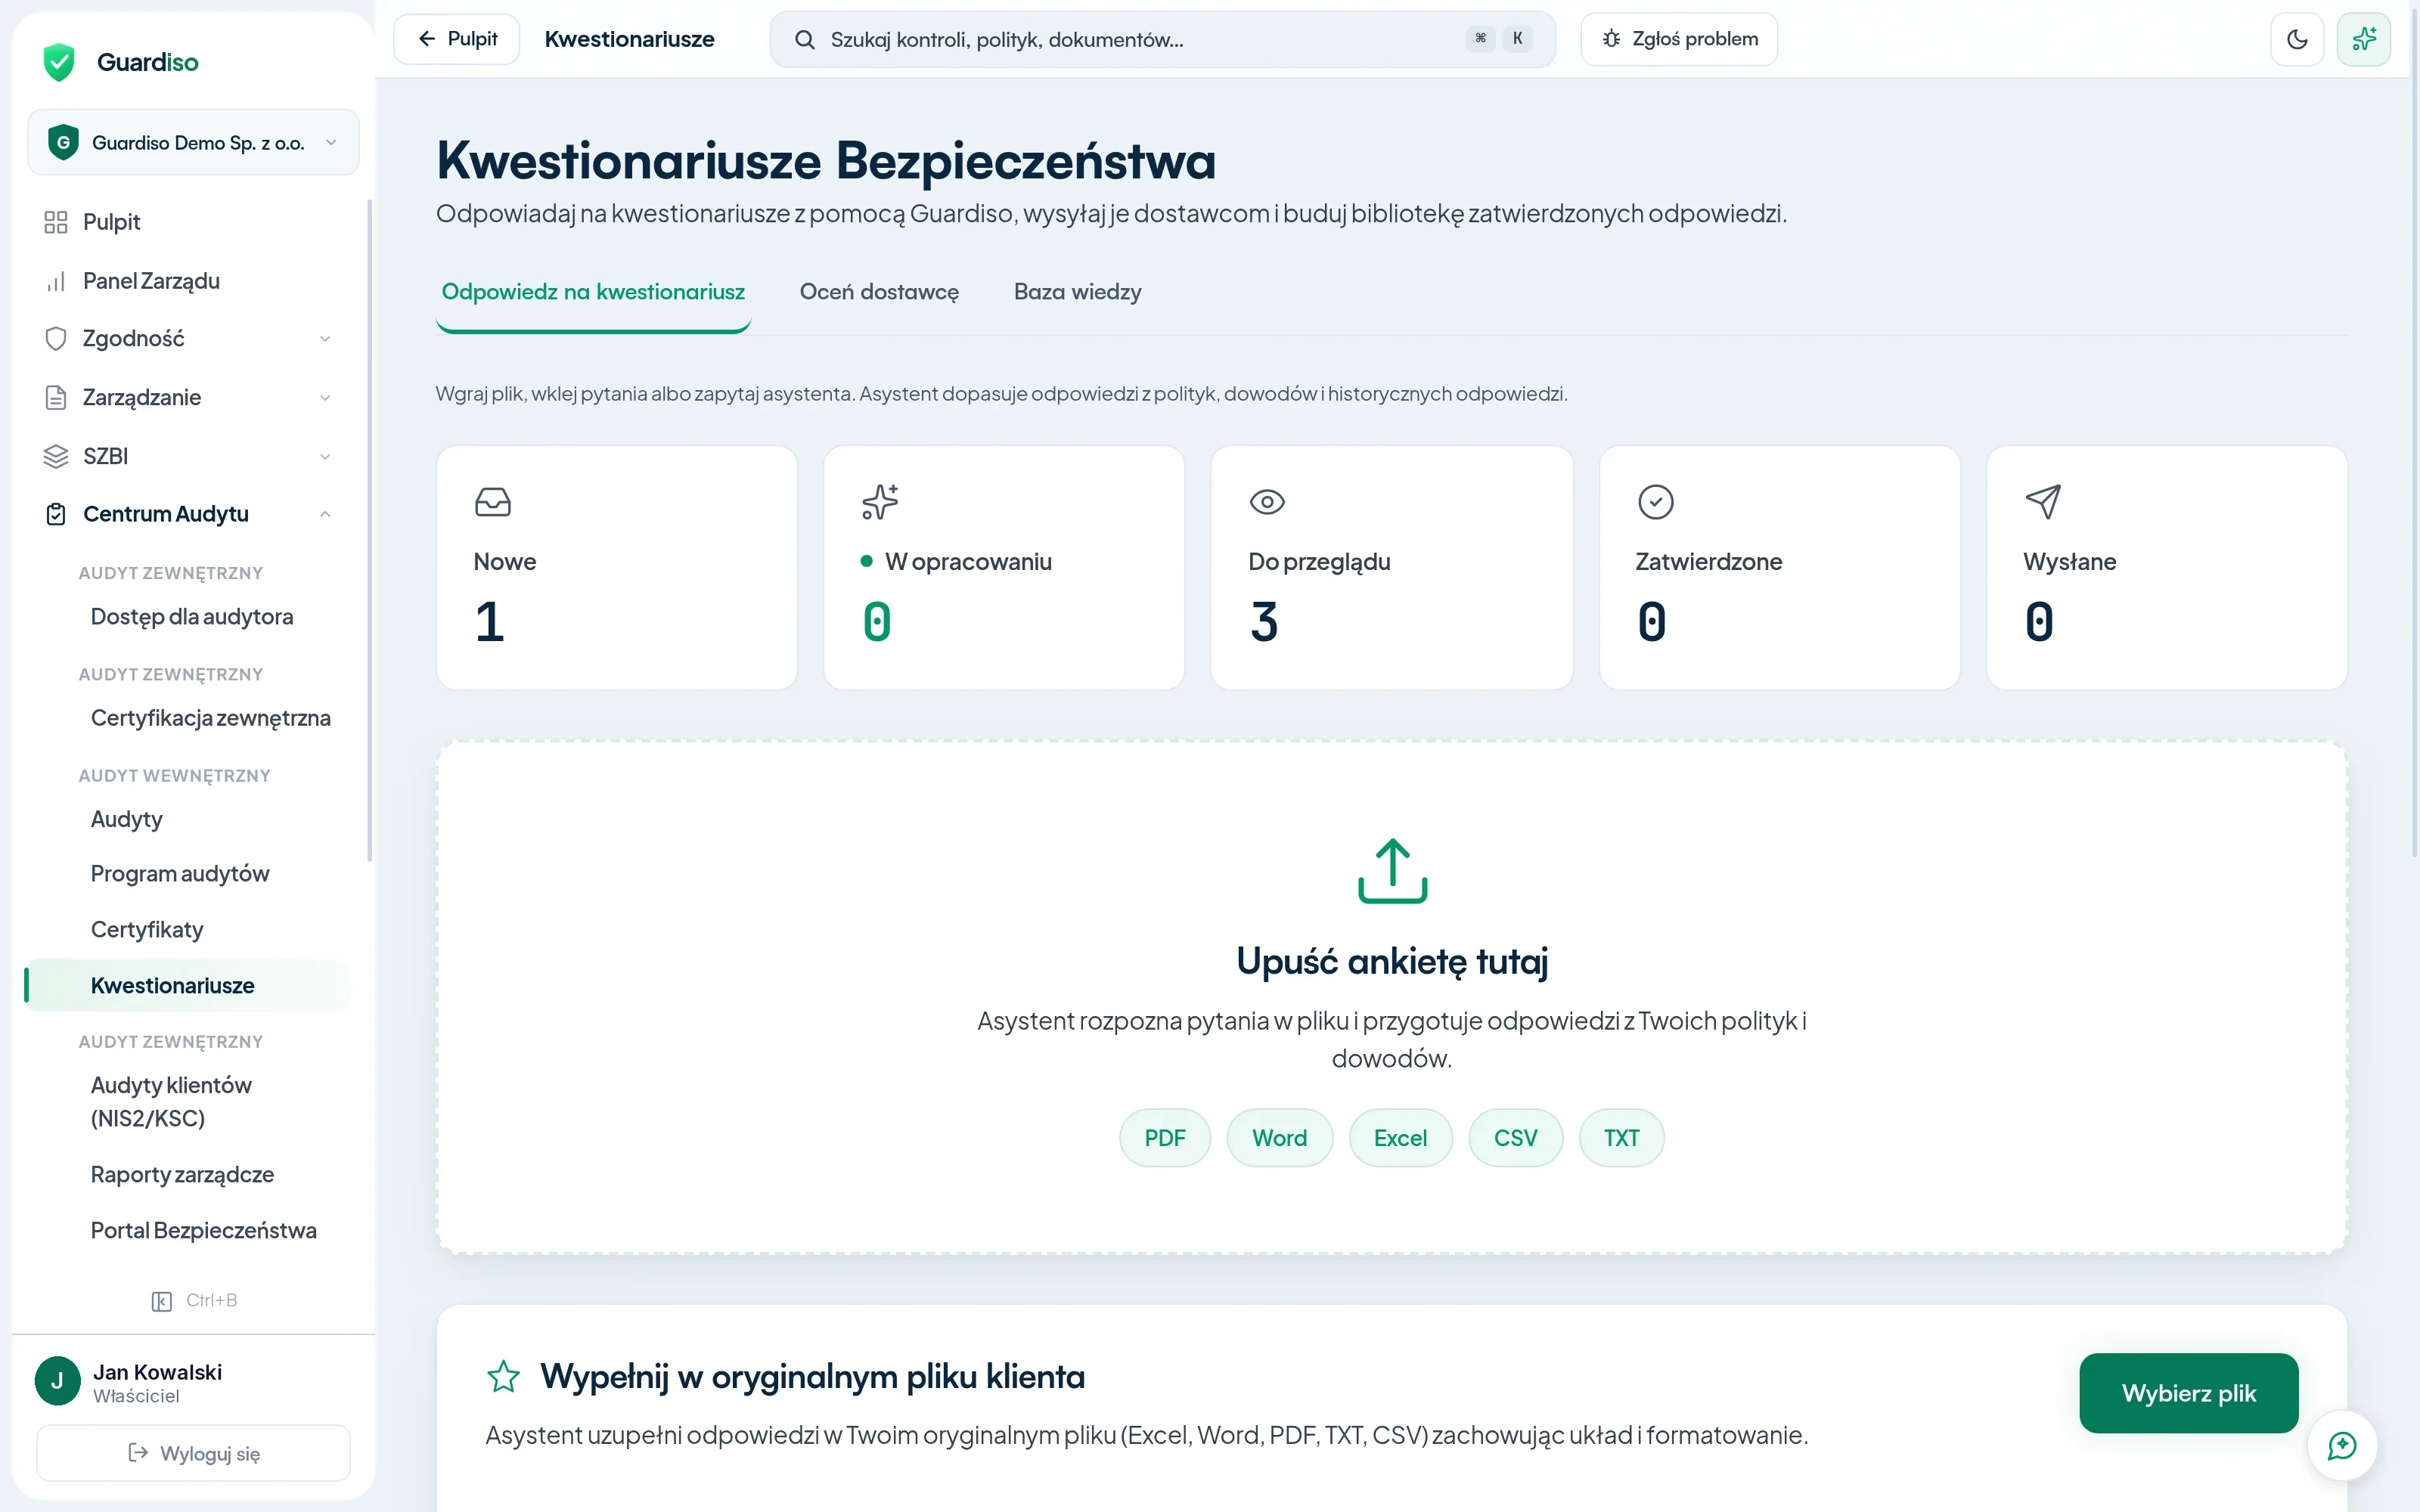Open the Baza wiedzy tab
The width and height of the screenshot is (2420, 1512).
pos(1077,292)
